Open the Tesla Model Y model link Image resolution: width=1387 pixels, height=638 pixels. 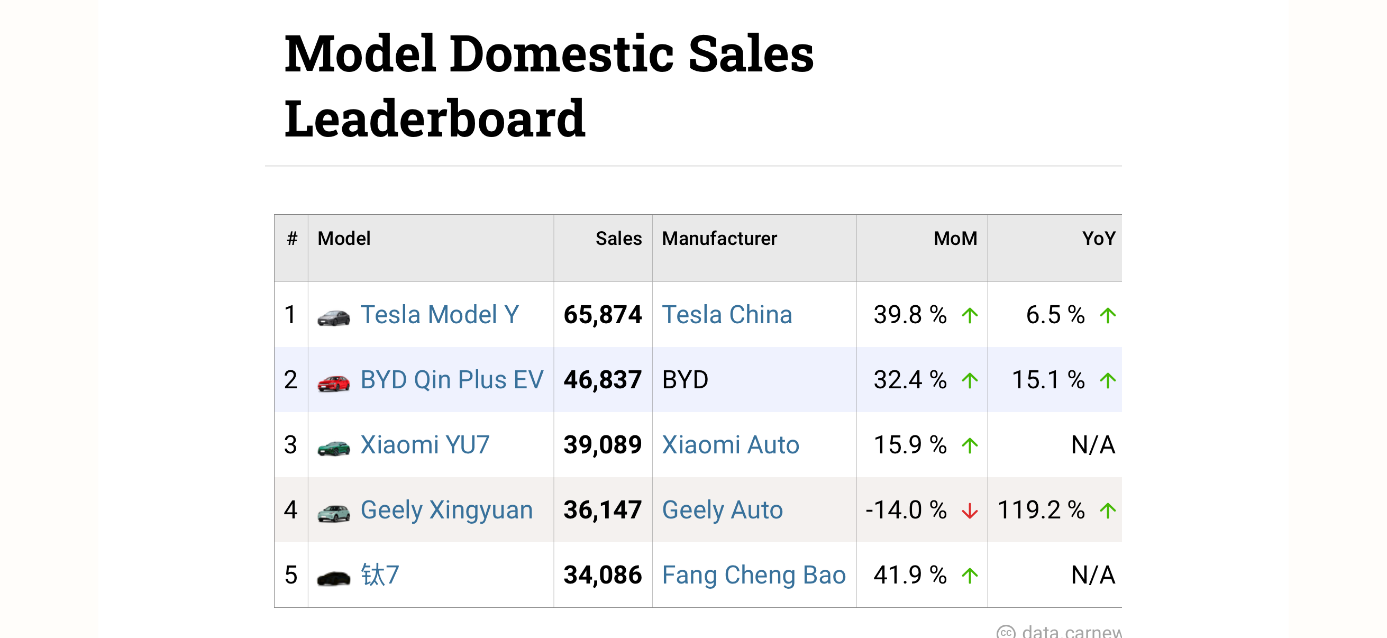pos(440,315)
